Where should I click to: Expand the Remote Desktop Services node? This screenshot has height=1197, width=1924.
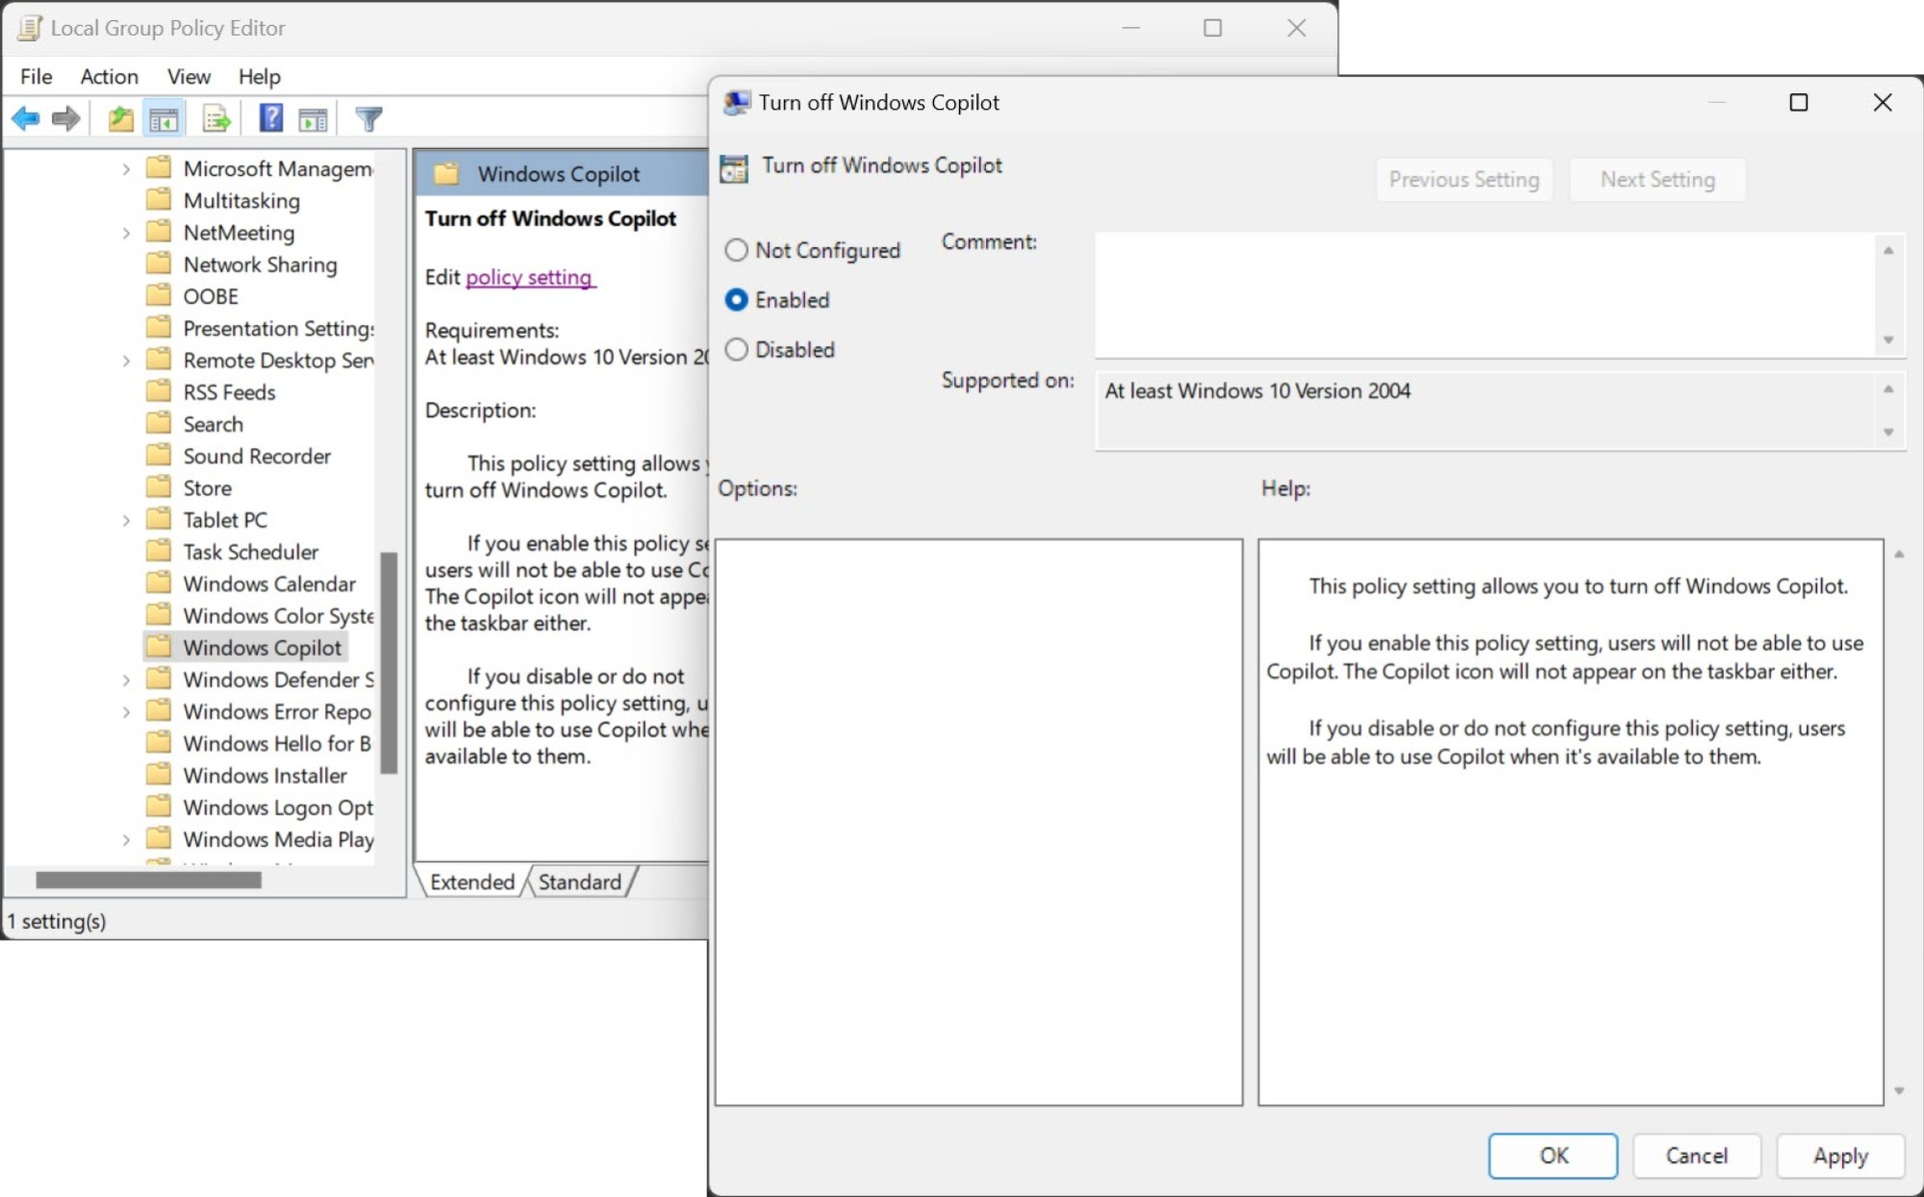click(126, 361)
